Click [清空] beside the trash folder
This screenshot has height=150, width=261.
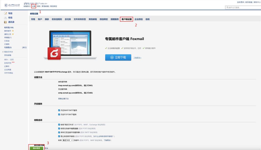tap(24, 48)
